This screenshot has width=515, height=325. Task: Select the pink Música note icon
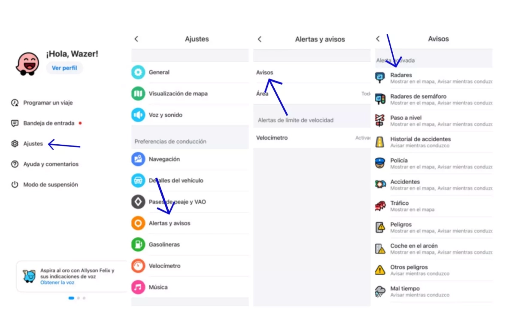tap(138, 287)
